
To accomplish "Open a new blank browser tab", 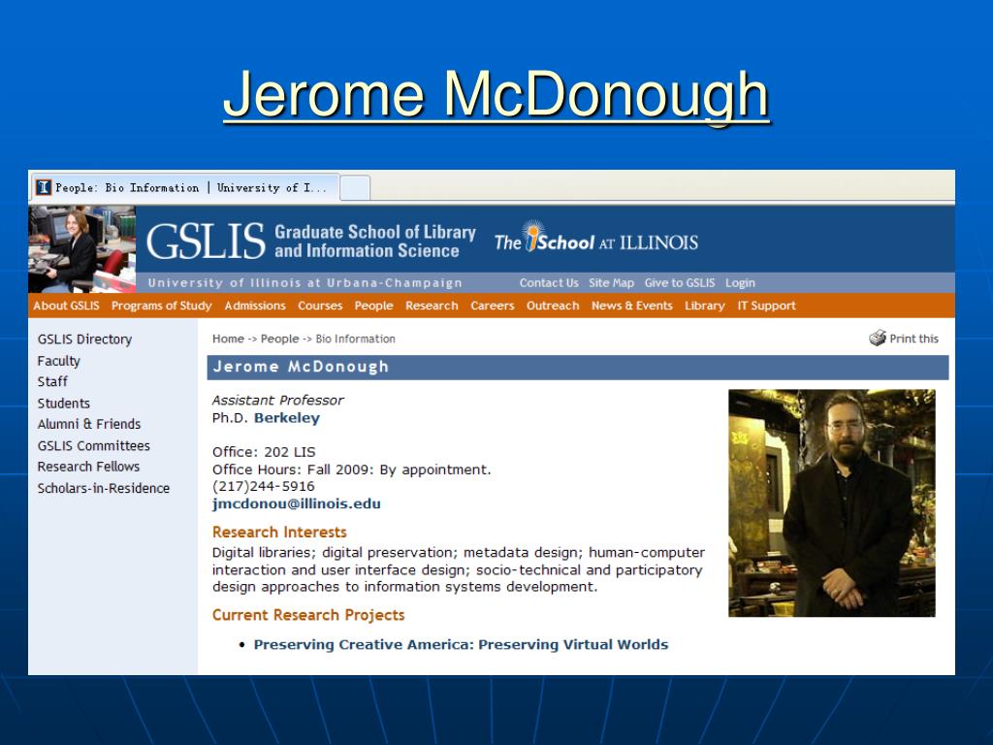I will click(x=355, y=188).
